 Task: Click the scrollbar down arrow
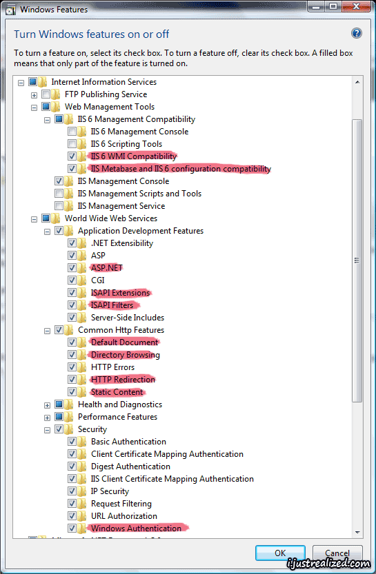357,533
